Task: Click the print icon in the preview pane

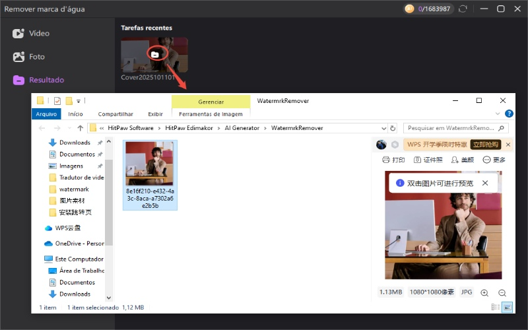Action: coord(387,160)
